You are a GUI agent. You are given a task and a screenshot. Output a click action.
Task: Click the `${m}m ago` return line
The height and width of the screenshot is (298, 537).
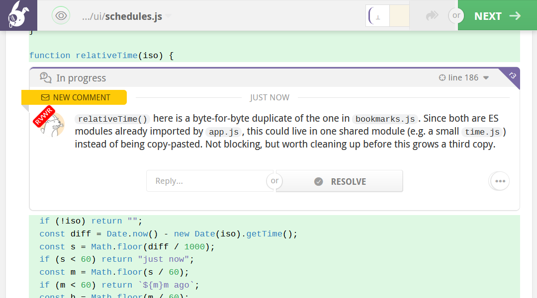[119, 285]
